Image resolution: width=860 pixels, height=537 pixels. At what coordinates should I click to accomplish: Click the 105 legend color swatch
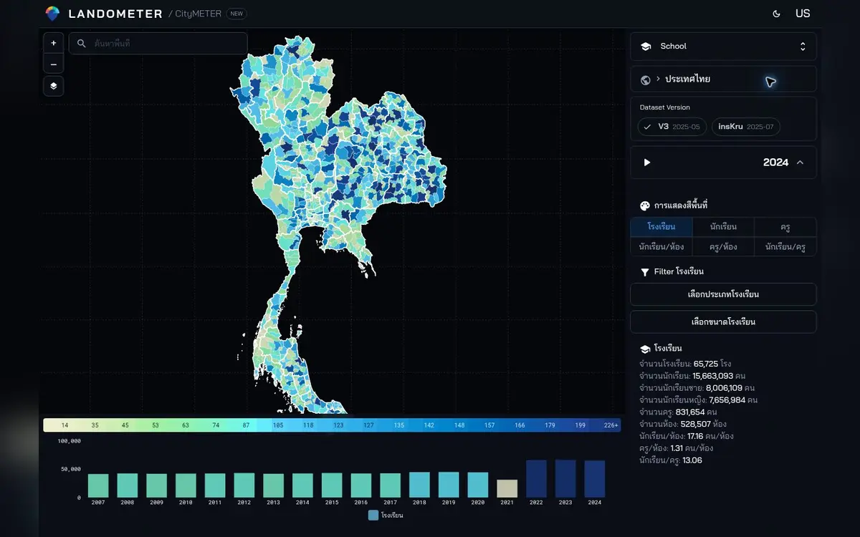click(278, 425)
